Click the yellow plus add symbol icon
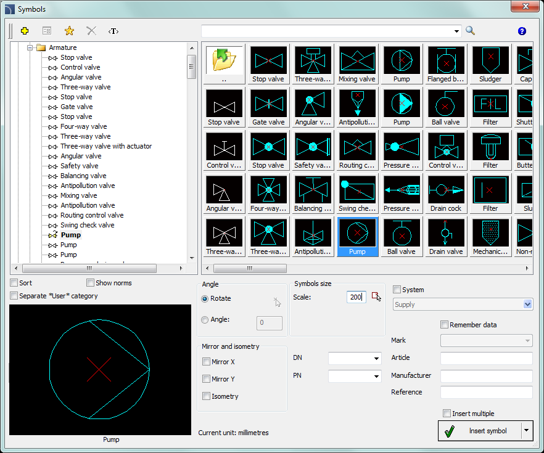Viewport: 544px width, 453px height. pyautogui.click(x=25, y=31)
